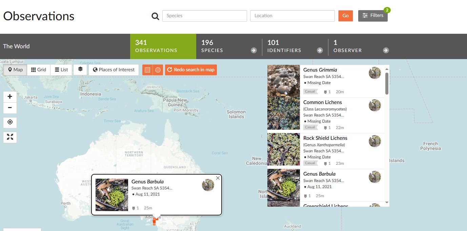Open the Rock Shield Lichens photo thumbnail
Screen dimensions: 467x231
click(x=284, y=149)
